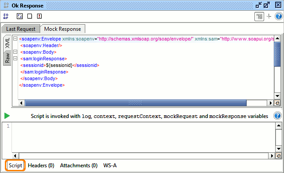Toggle the tab layout orientation button

(x=259, y=17)
